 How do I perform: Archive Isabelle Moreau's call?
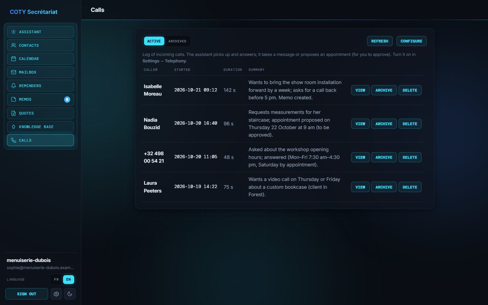[384, 90]
